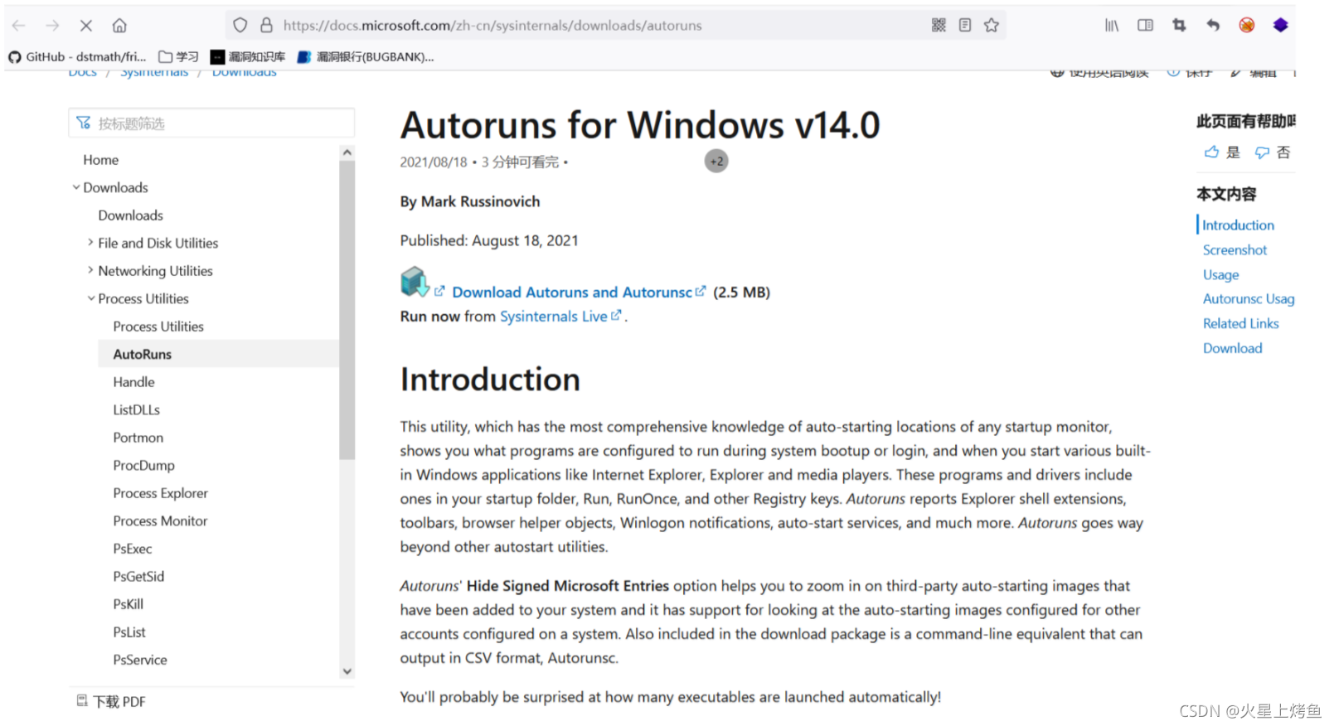Open PsService in the sidebar
Screen dimensions: 1334x726
140,660
